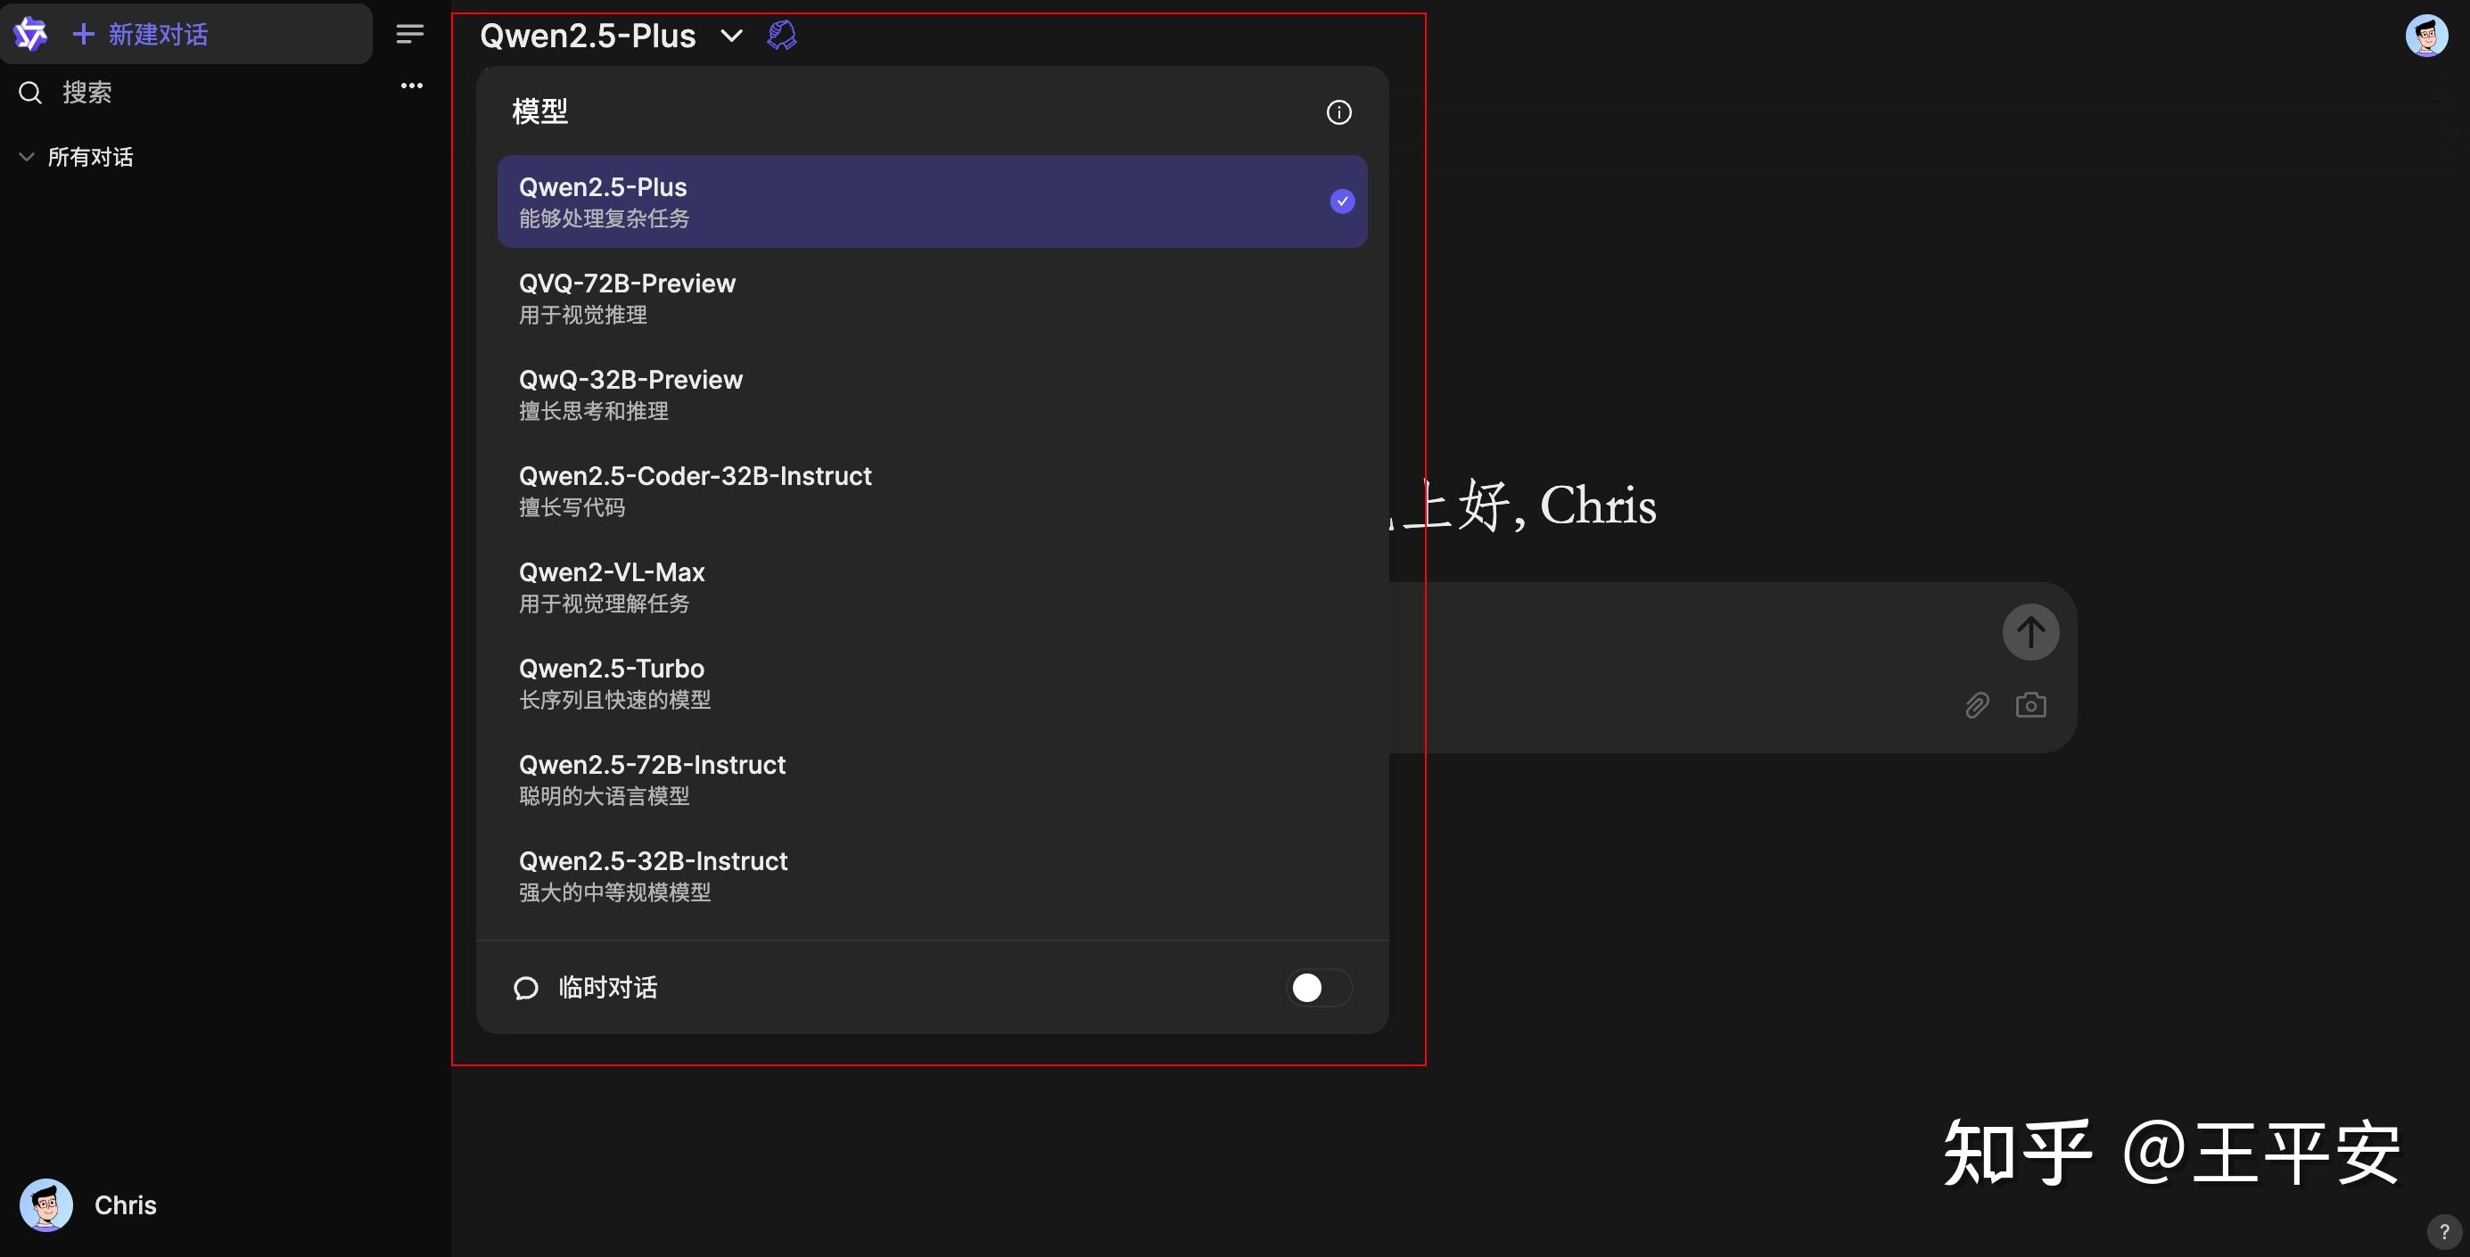This screenshot has width=2470, height=1257.
Task: Expand the 搜索 search options
Action: 86,91
